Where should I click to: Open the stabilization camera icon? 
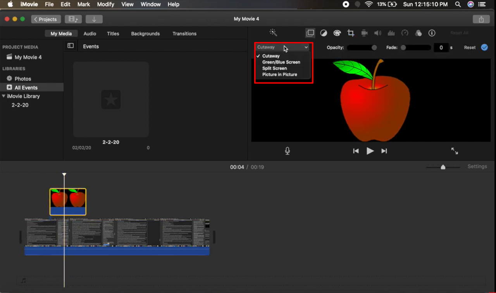click(364, 33)
